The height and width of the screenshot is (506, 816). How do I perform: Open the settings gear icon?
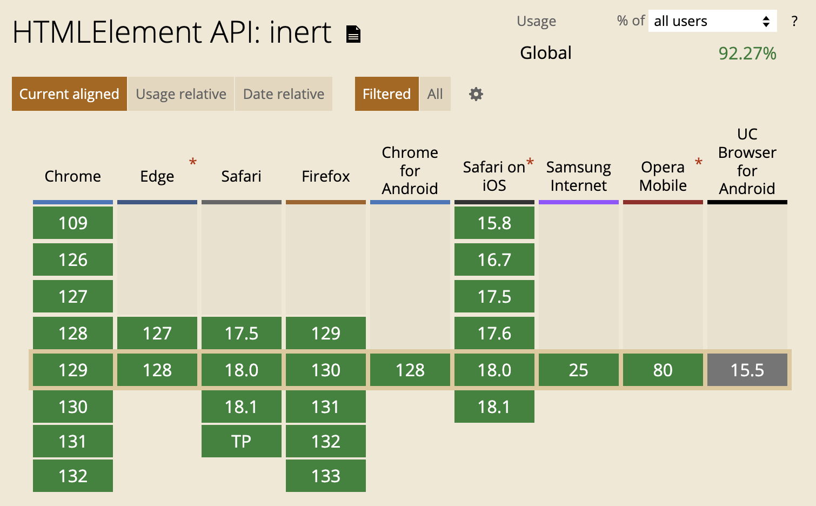(x=476, y=94)
